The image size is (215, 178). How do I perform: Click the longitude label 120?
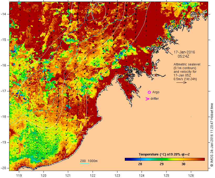tap(44, 175)
